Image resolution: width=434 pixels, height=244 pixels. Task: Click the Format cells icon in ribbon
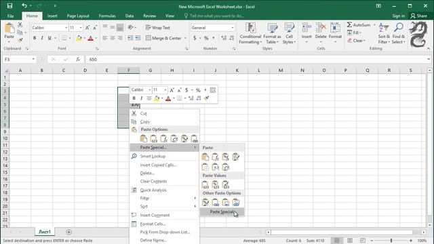click(x=335, y=28)
